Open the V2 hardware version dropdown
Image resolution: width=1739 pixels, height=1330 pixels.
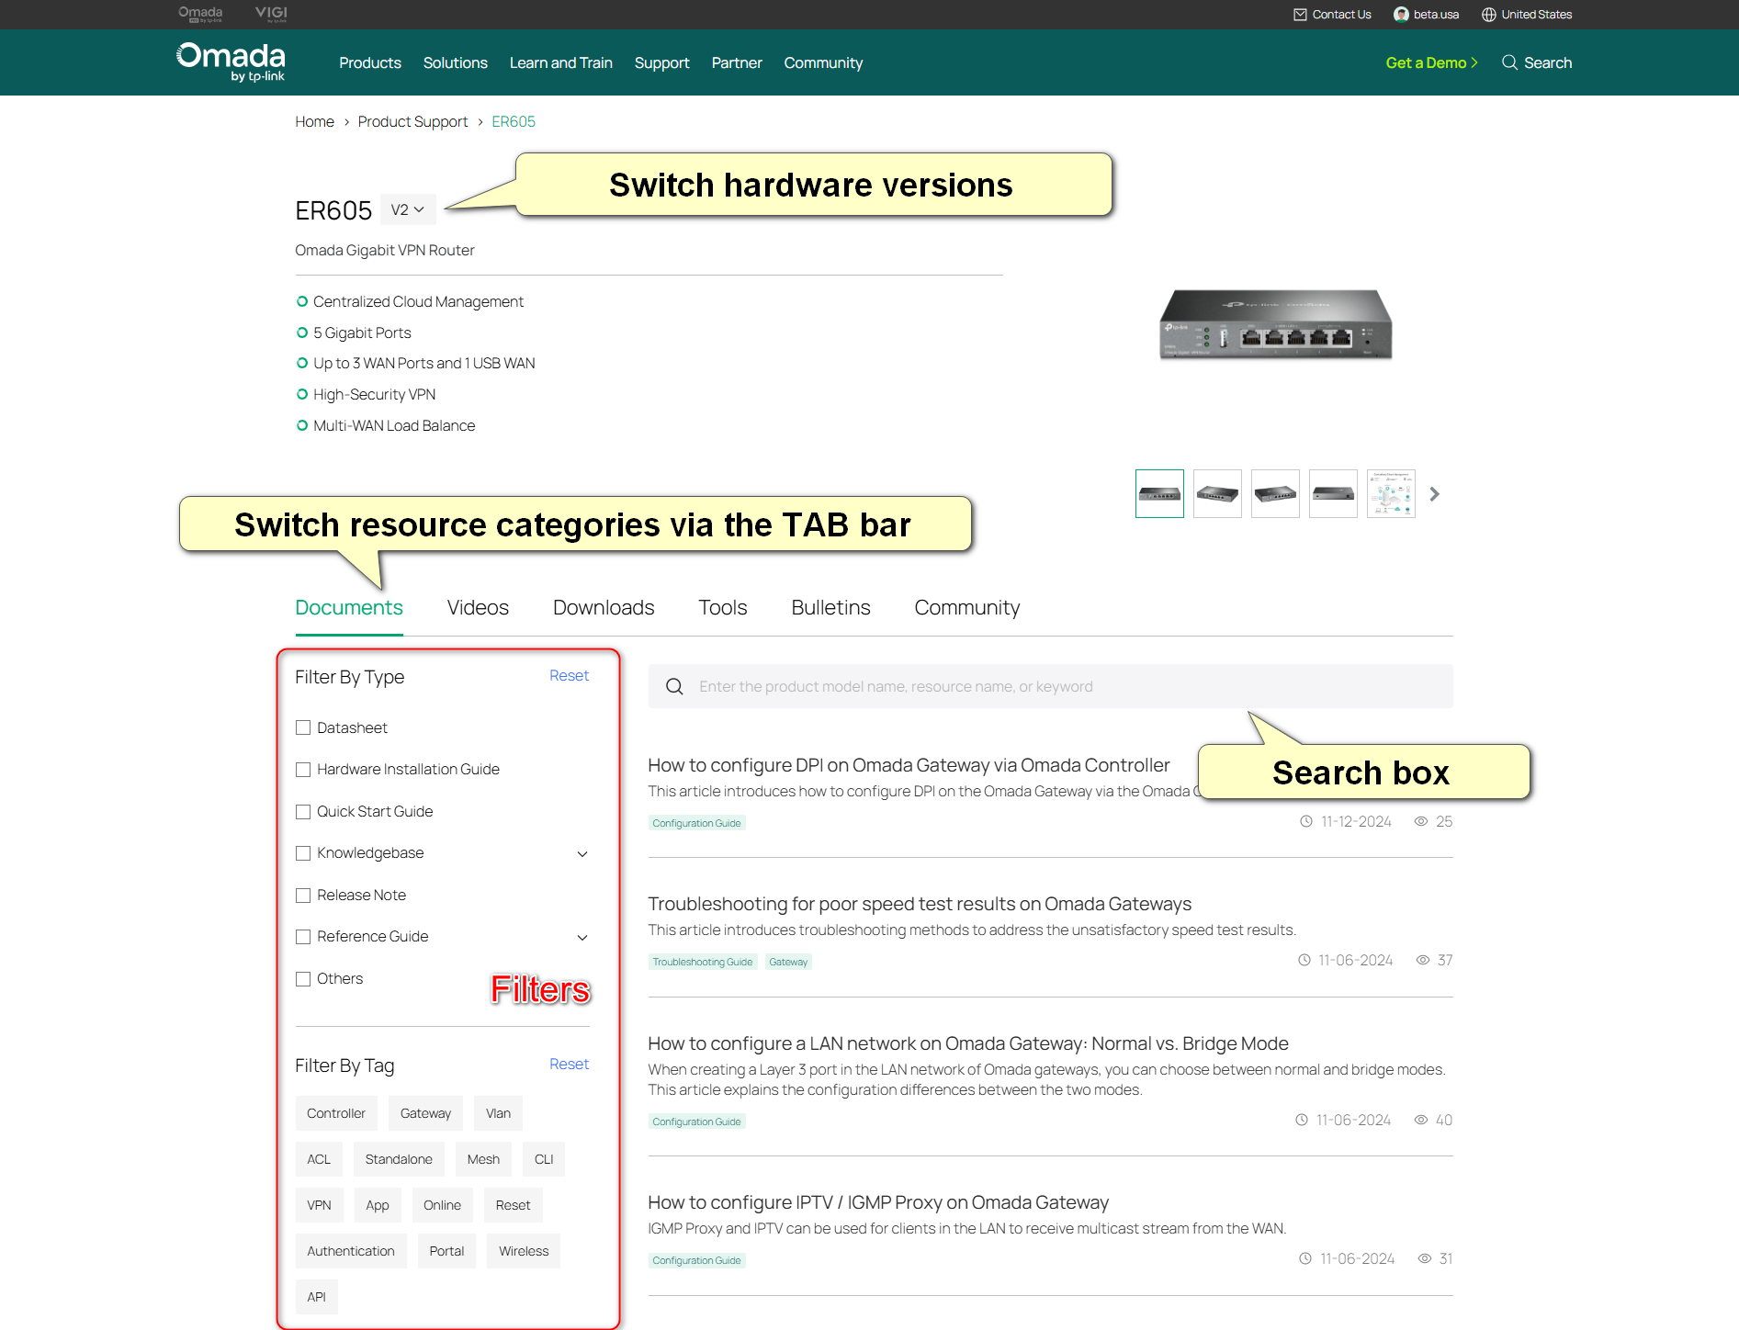coord(408,210)
